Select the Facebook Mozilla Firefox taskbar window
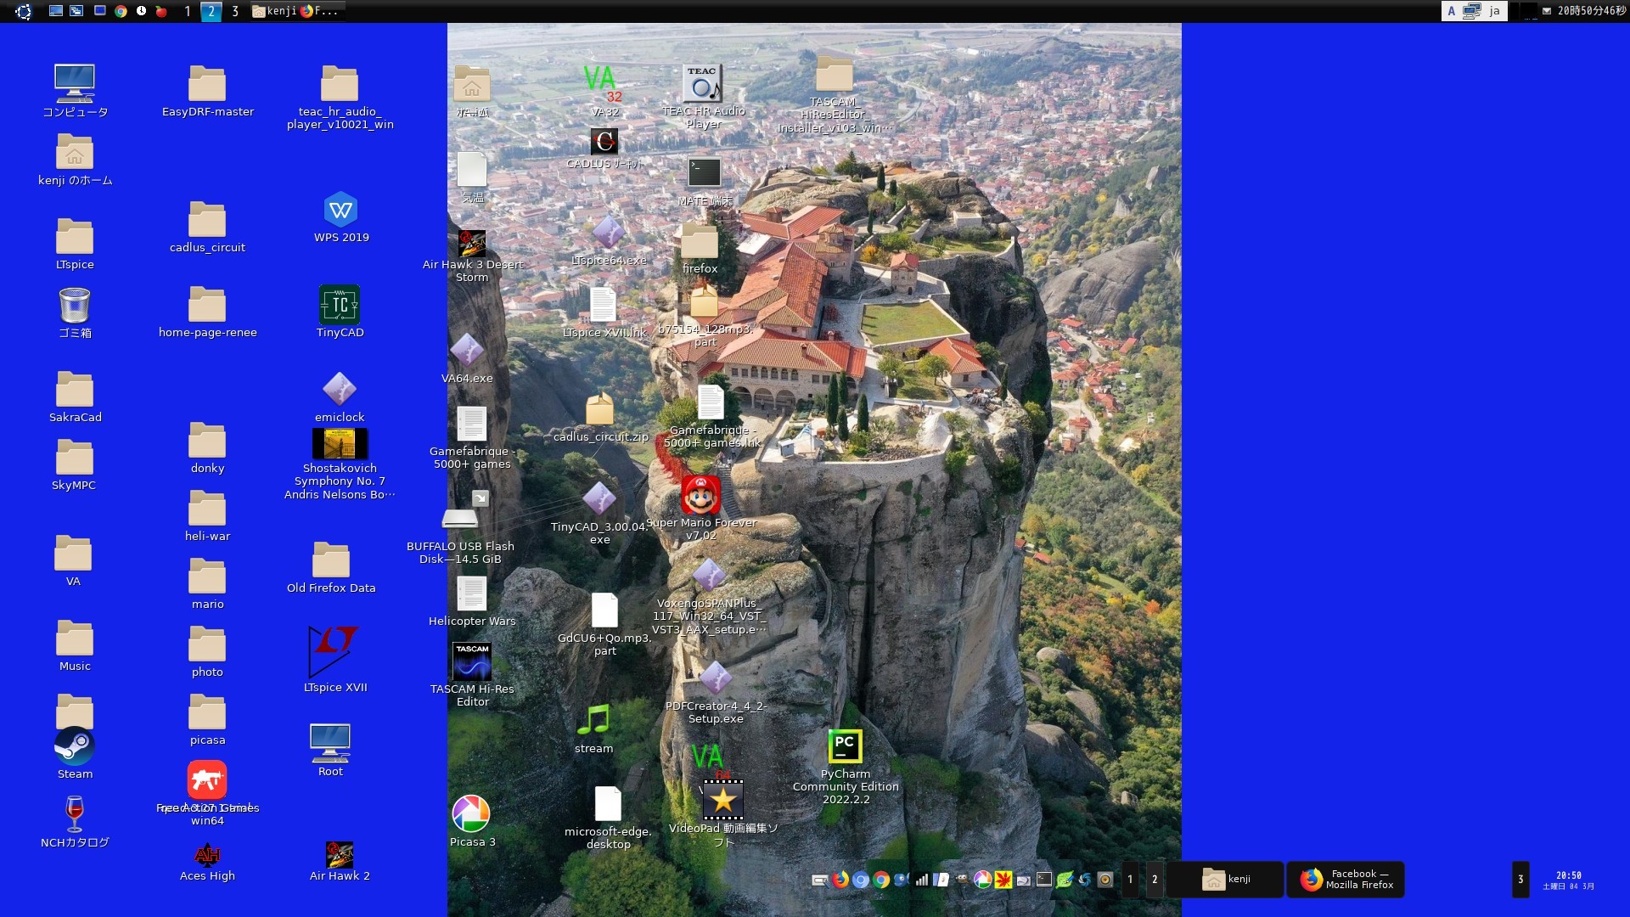Image resolution: width=1630 pixels, height=917 pixels. [1346, 880]
